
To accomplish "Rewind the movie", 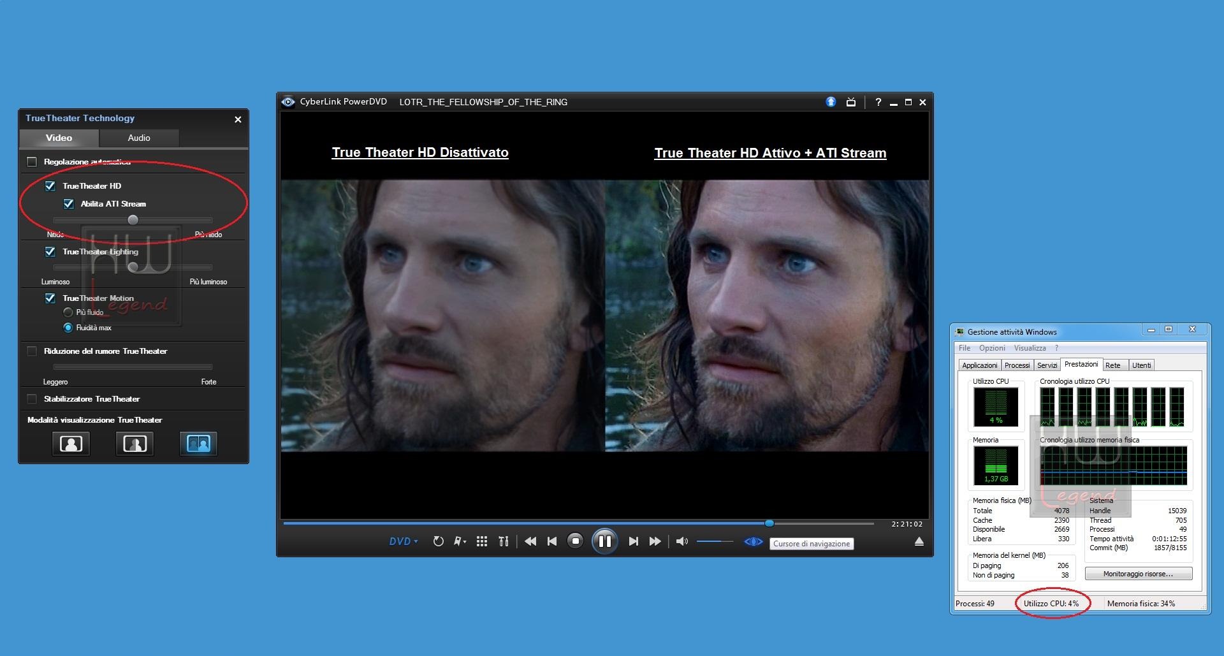I will (x=530, y=541).
